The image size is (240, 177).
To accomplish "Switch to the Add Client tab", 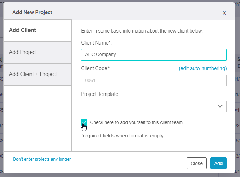I will coord(23,30).
